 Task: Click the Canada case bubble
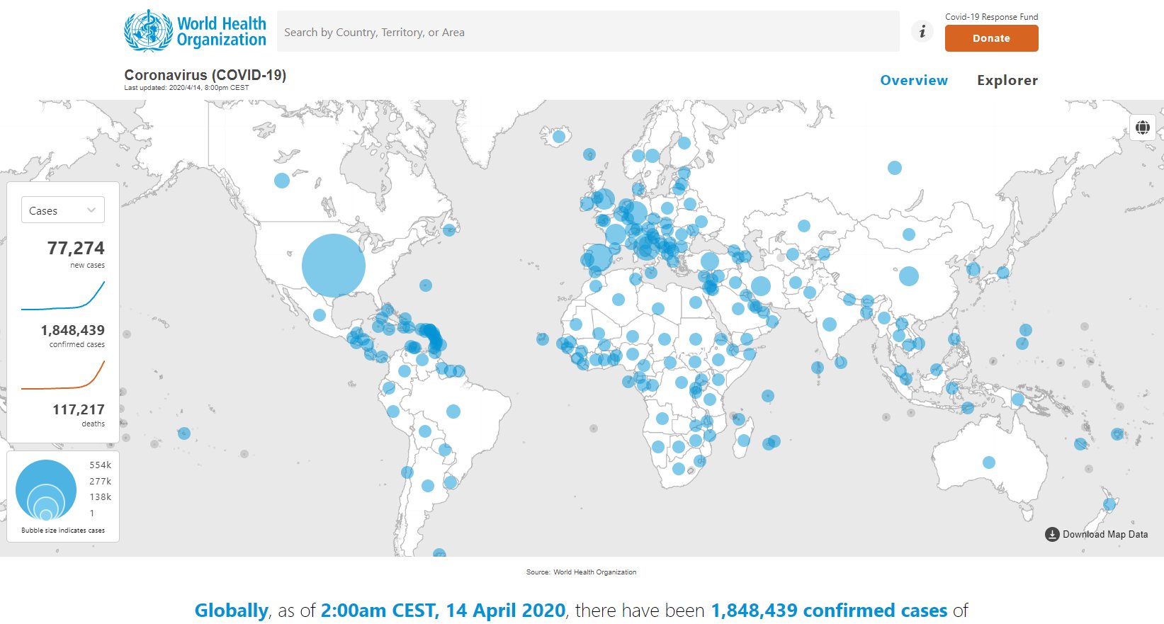282,180
